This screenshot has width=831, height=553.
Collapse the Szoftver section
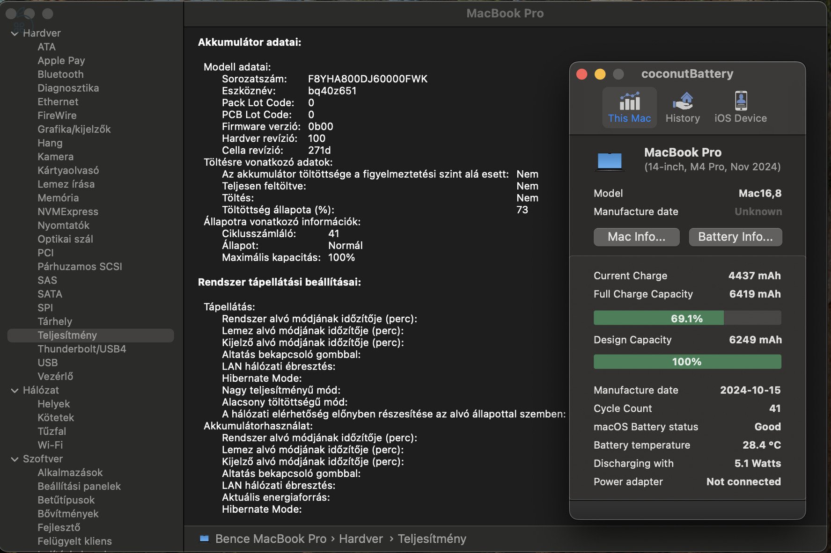point(15,459)
